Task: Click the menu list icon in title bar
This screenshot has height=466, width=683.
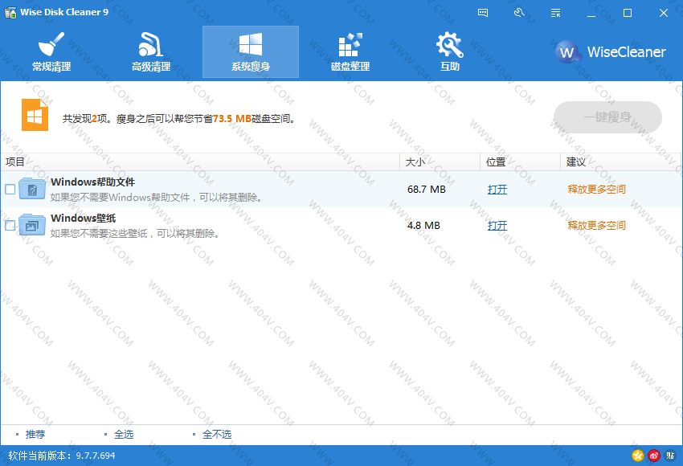Action: click(x=555, y=13)
